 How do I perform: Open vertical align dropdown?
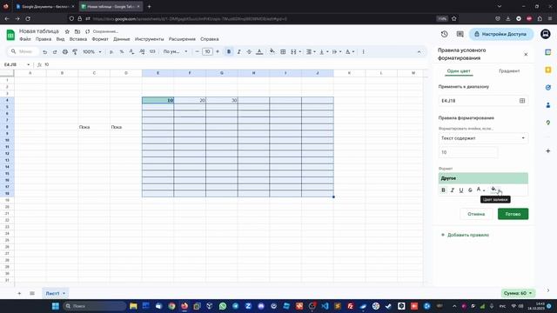tap(324, 52)
